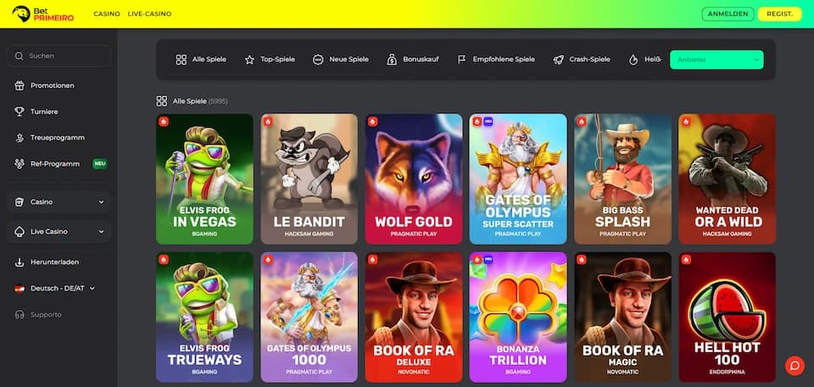
Task: Select the Empfohlene Spiele filter tab
Action: (496, 59)
